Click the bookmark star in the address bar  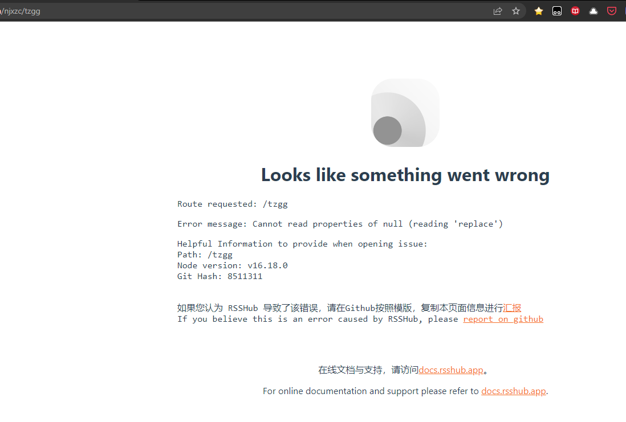click(x=516, y=10)
